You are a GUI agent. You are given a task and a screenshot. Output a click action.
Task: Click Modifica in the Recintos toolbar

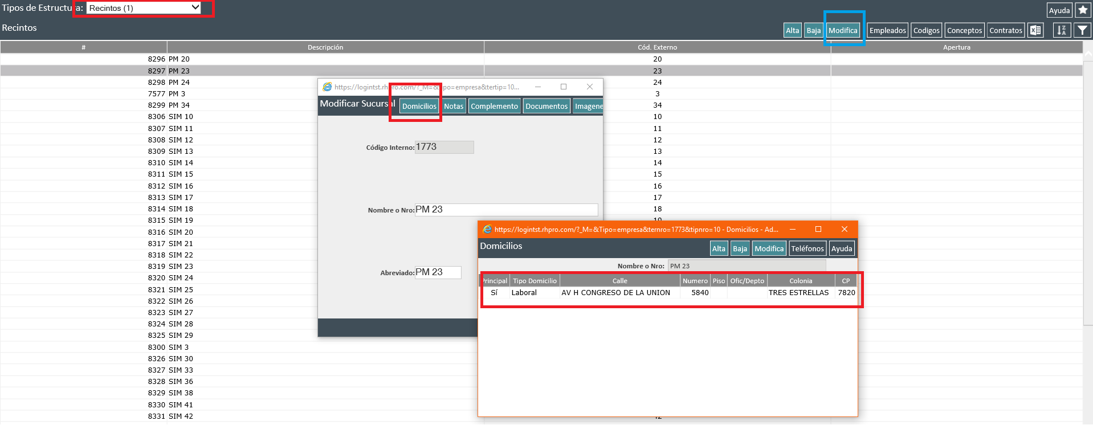point(843,30)
